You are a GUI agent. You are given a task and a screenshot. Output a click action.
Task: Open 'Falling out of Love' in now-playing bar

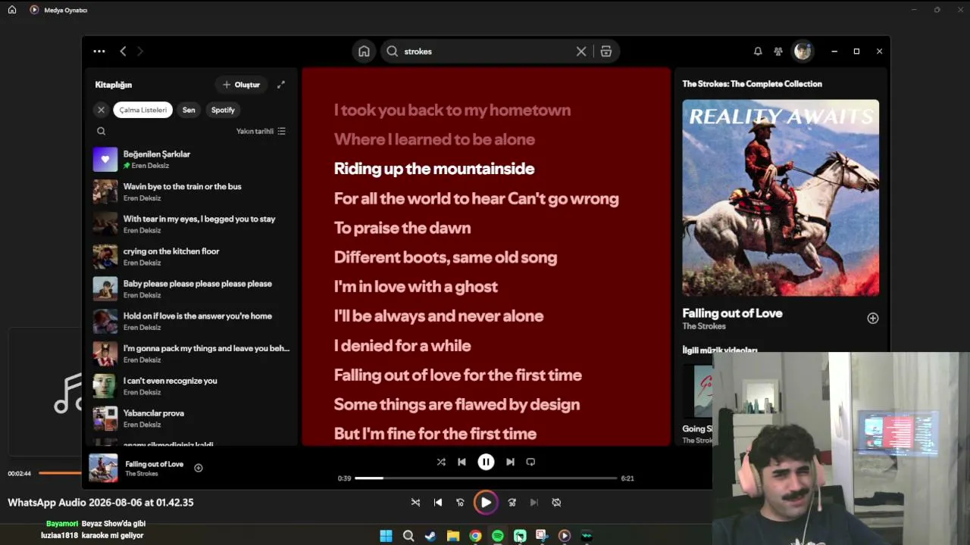pyautogui.click(x=155, y=464)
